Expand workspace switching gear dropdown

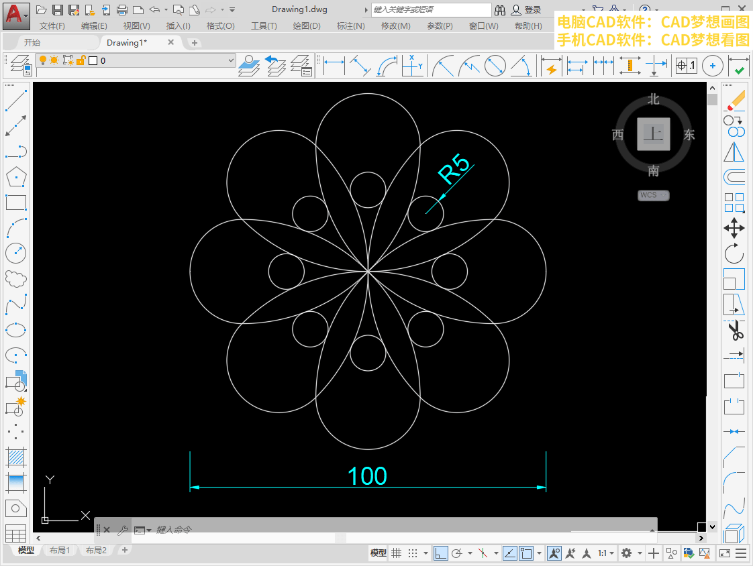point(640,553)
